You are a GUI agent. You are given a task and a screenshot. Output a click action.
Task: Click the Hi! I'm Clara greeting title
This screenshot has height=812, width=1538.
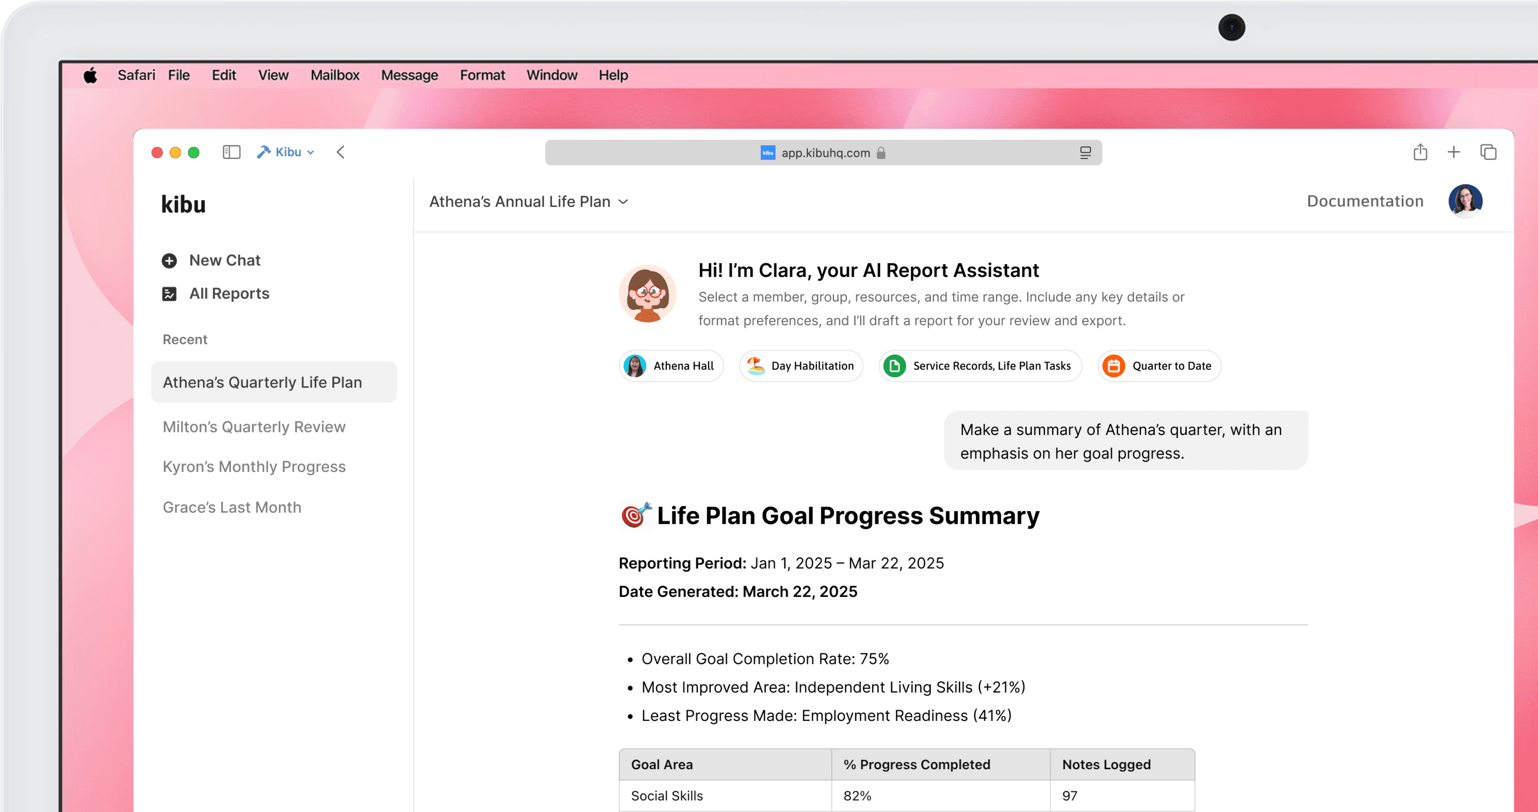(868, 271)
